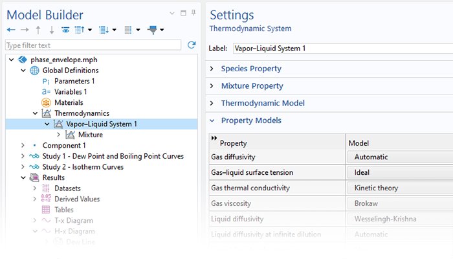Image resolution: width=453 pixels, height=259 pixels.
Task: Open the Model Builder window menu chevron
Action: (x=172, y=13)
